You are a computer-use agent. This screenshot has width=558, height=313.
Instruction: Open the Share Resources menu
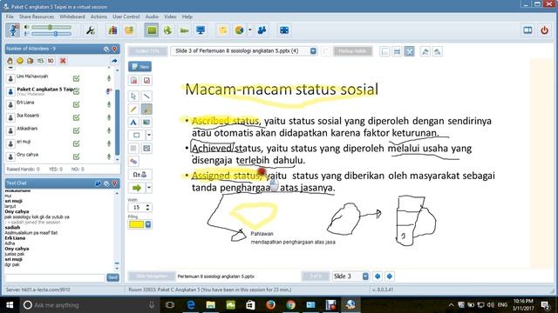pyautogui.click(x=37, y=17)
